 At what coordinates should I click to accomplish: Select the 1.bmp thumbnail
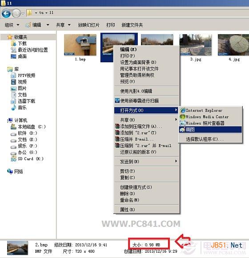[x=80, y=45]
